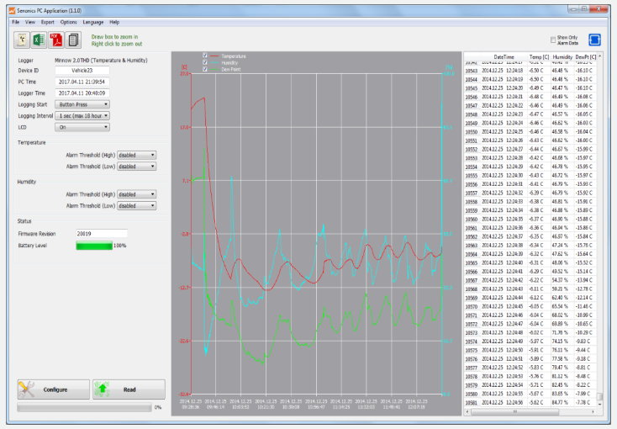Toggle the Temperature series checkbox in legend
This screenshot has height=429, width=617.
[x=204, y=56]
